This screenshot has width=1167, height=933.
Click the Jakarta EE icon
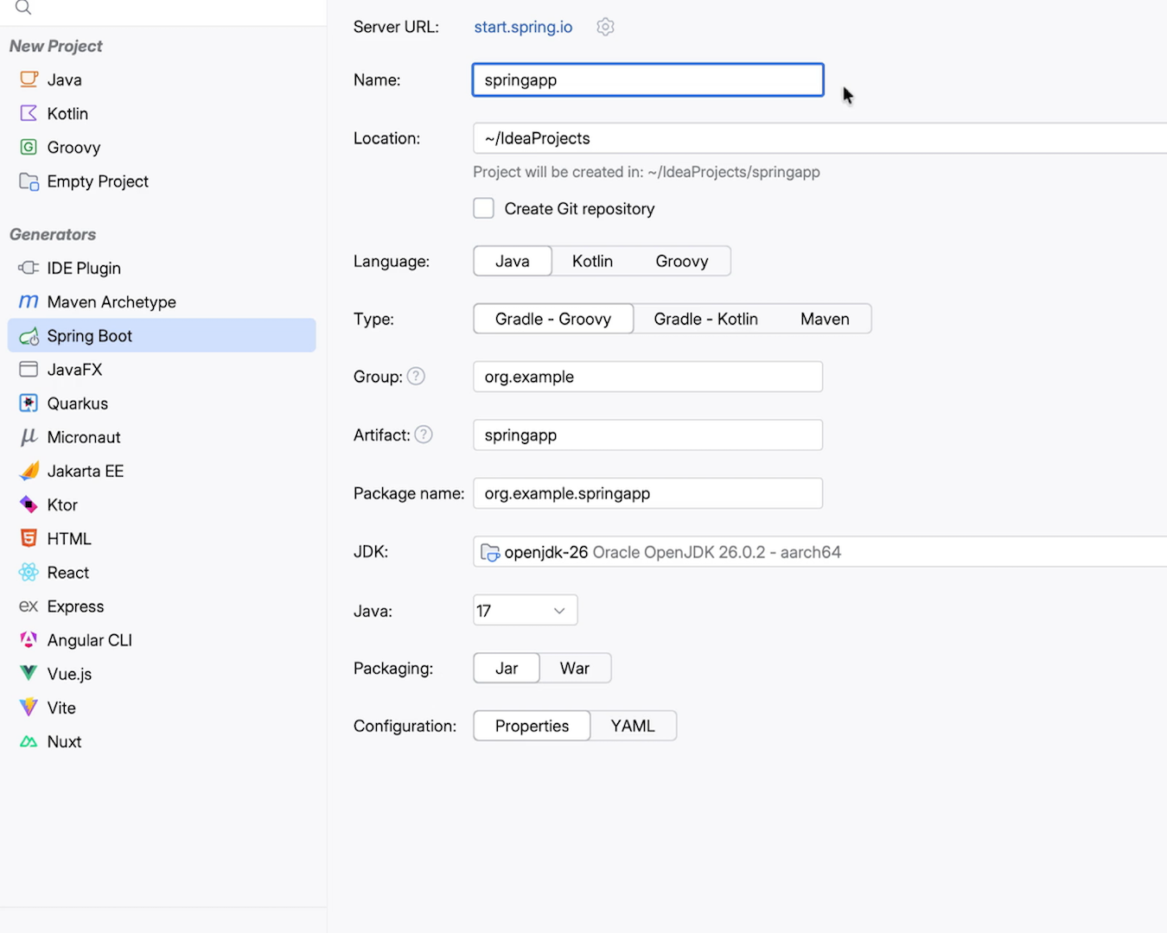pos(29,471)
